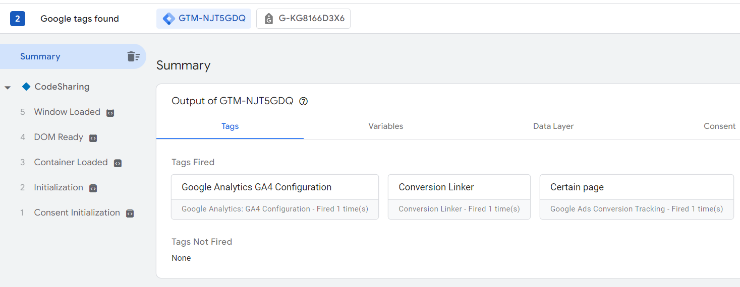Click the blue diamond icon next to CodeSharing
Viewport: 740px width, 287px height.
click(26, 87)
